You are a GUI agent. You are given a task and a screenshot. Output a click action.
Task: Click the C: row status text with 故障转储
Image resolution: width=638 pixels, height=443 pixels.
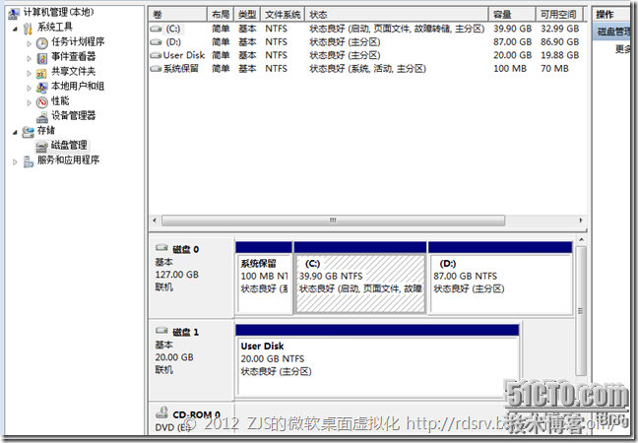pyautogui.click(x=397, y=29)
